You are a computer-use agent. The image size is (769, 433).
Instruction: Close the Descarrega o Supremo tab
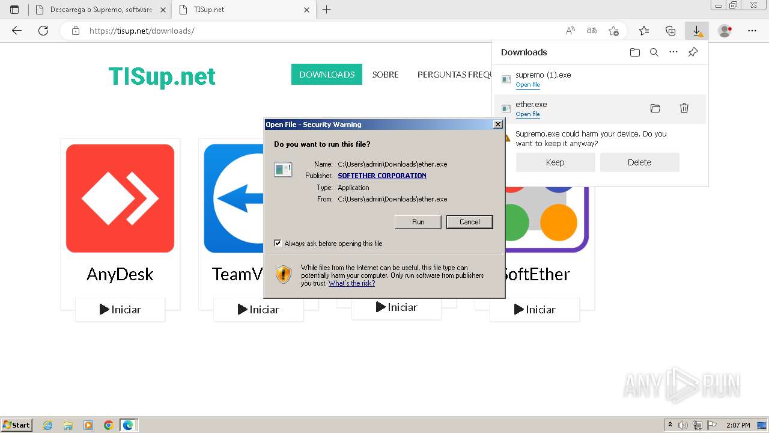[x=163, y=10]
